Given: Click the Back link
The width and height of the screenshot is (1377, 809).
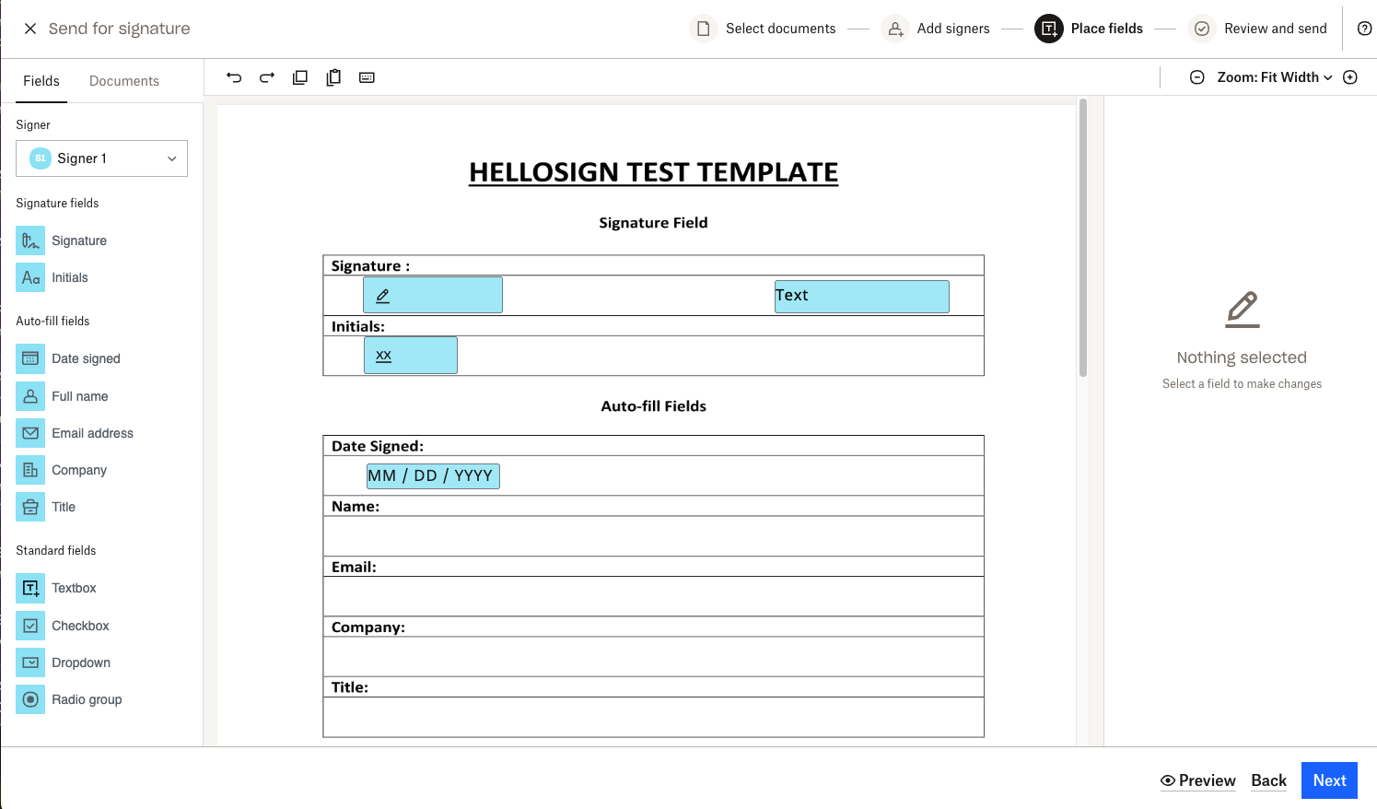Looking at the screenshot, I should (1268, 780).
